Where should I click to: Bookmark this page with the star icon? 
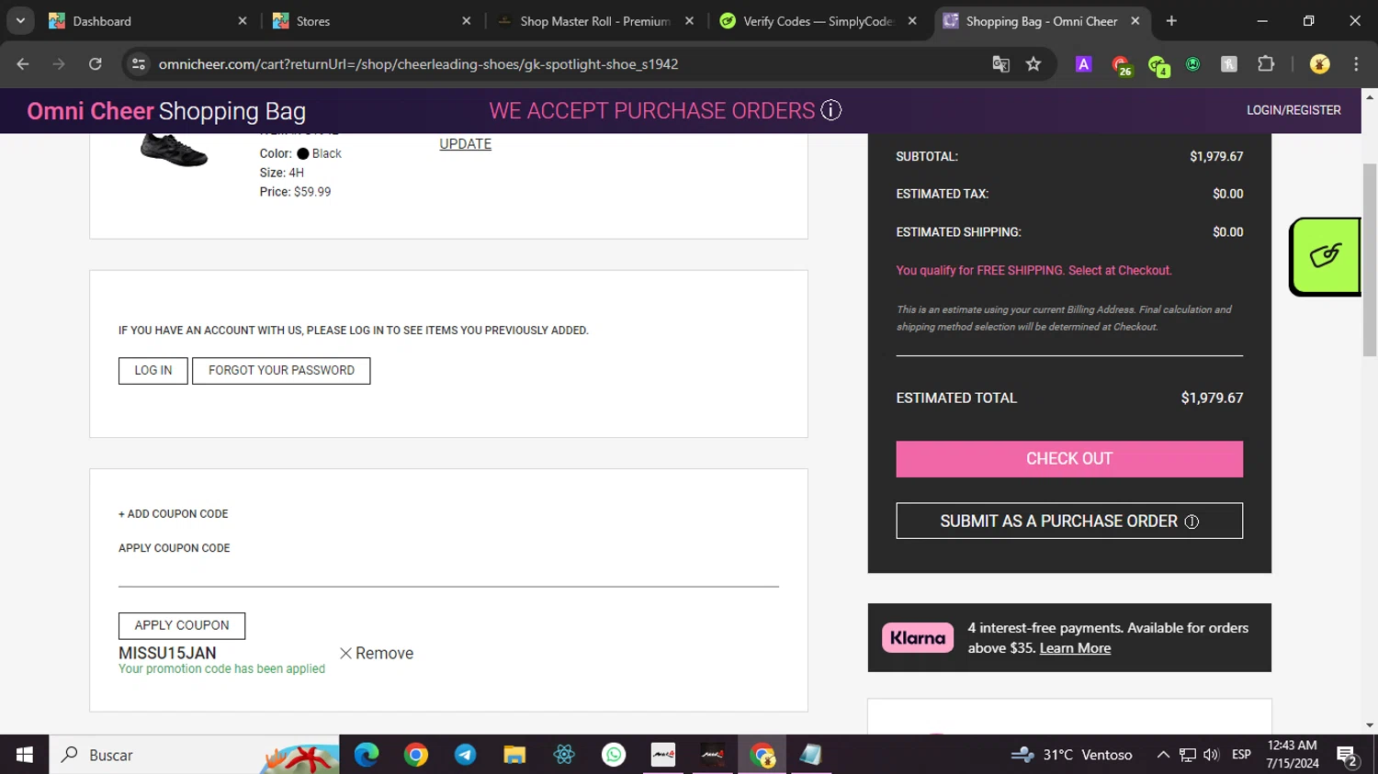(x=1033, y=64)
